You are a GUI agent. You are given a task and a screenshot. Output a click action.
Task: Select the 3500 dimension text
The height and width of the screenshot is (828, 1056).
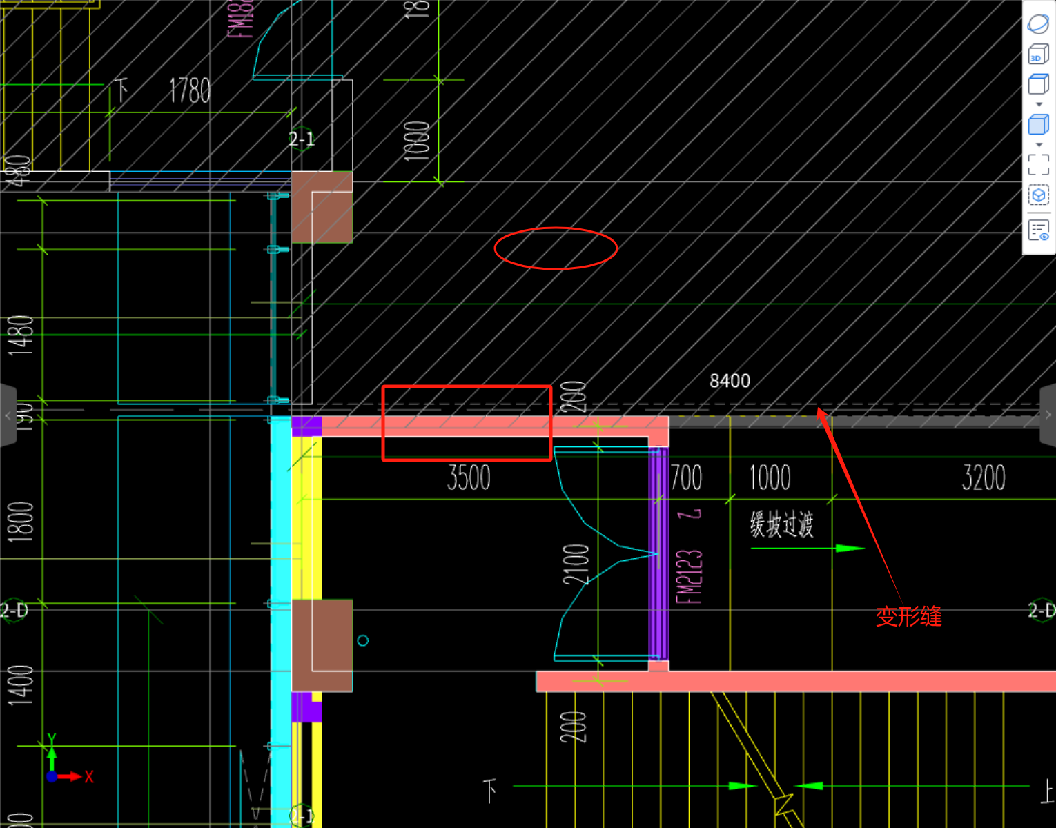click(469, 477)
